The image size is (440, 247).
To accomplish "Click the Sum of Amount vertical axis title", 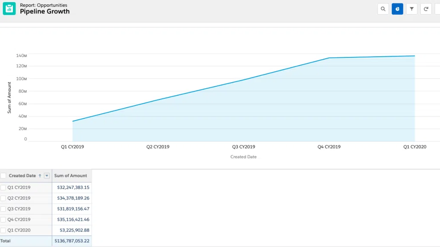I will click(x=9, y=98).
